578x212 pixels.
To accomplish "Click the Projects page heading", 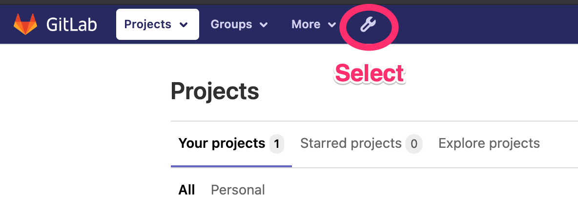I will (215, 91).
